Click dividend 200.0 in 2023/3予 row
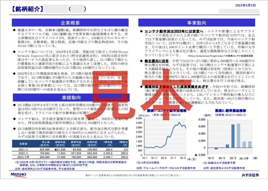 pos(124,157)
